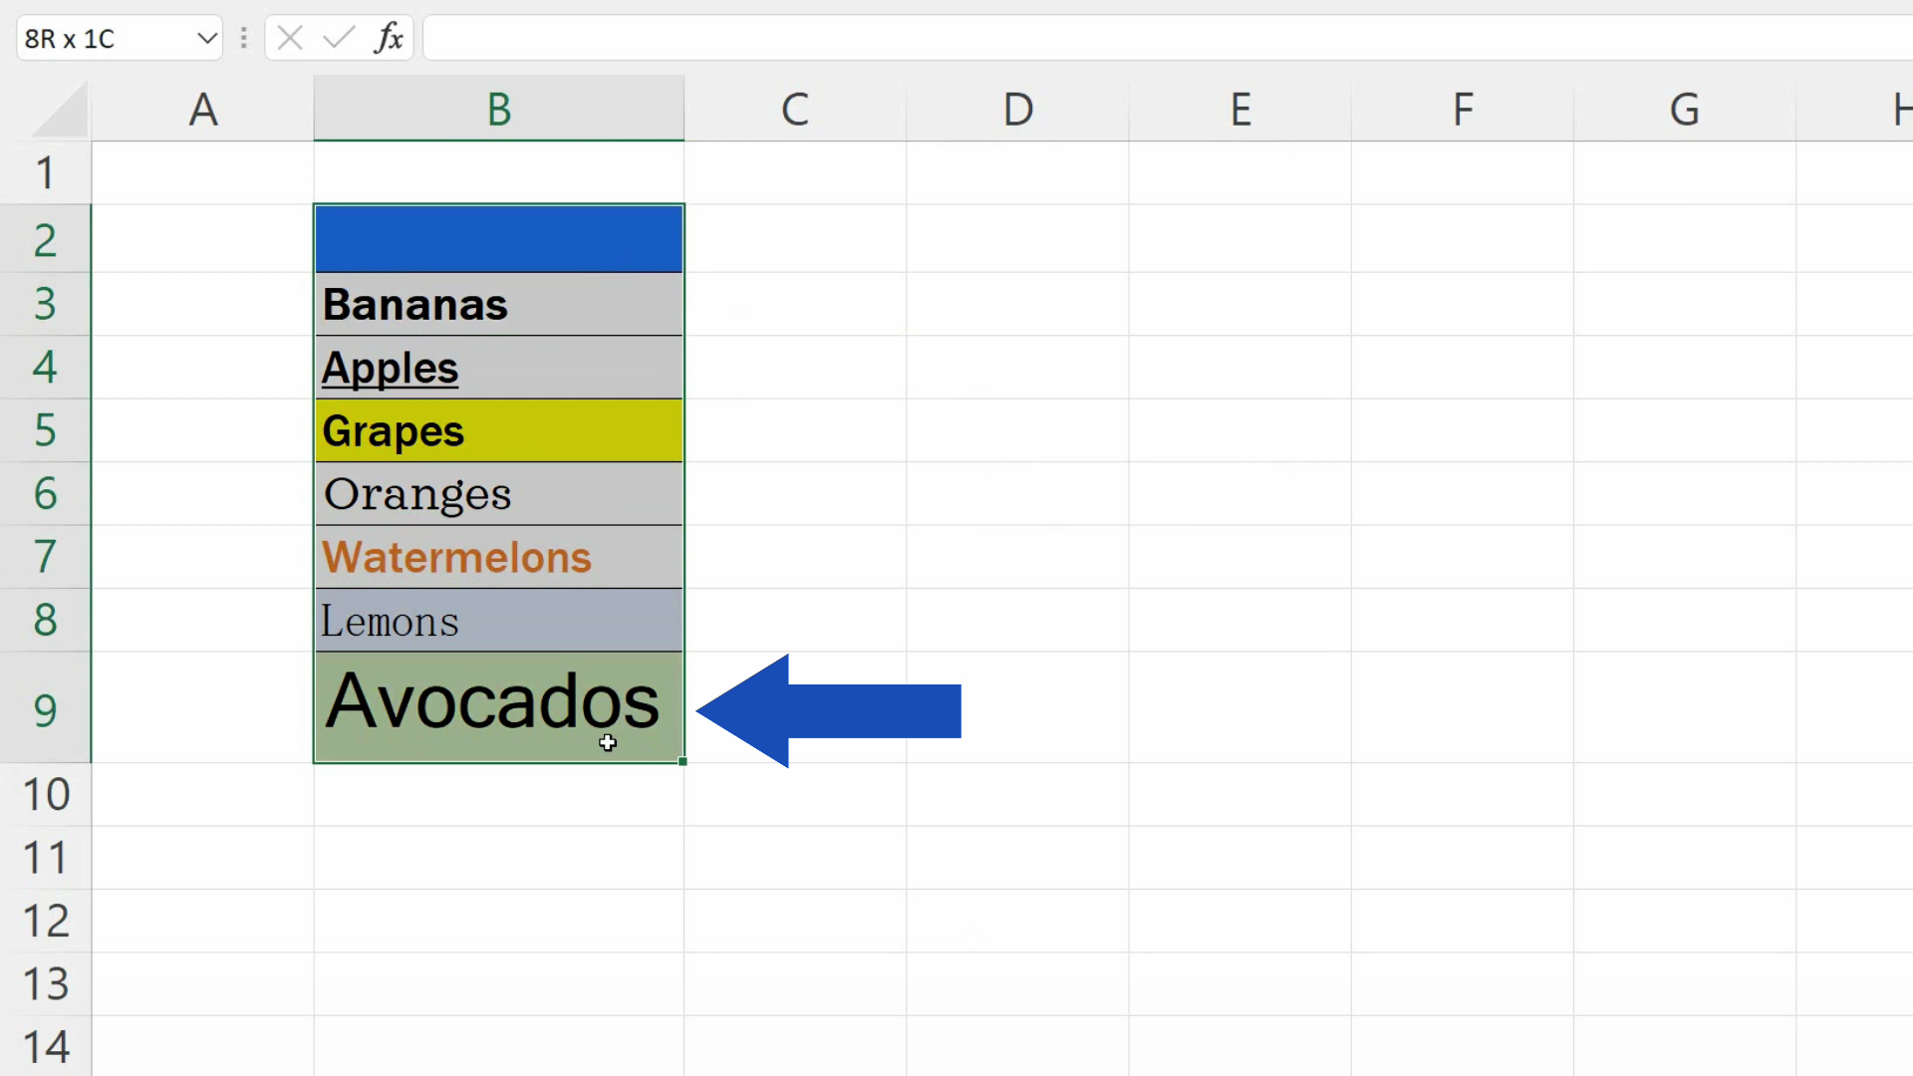Viewport: 1913px width, 1076px height.
Task: Click the Cancel (X) icon beside formula bar
Action: [289, 38]
